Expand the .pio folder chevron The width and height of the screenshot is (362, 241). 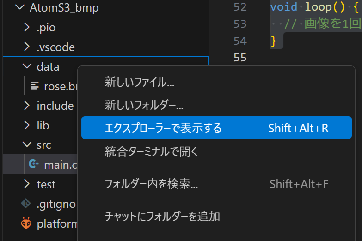(27, 28)
